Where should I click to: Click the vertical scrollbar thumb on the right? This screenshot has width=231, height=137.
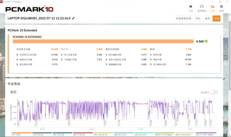[x=230, y=55]
